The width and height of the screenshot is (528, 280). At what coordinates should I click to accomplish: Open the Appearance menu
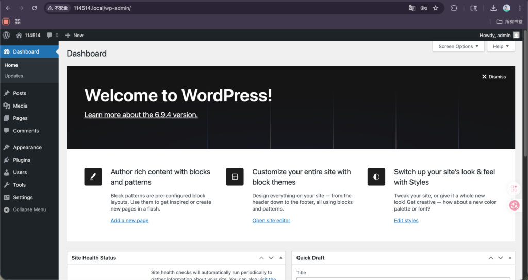(29, 147)
